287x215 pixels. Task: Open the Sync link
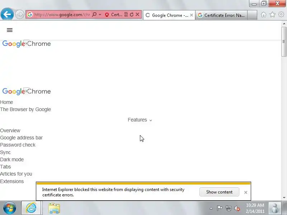(x=5, y=152)
